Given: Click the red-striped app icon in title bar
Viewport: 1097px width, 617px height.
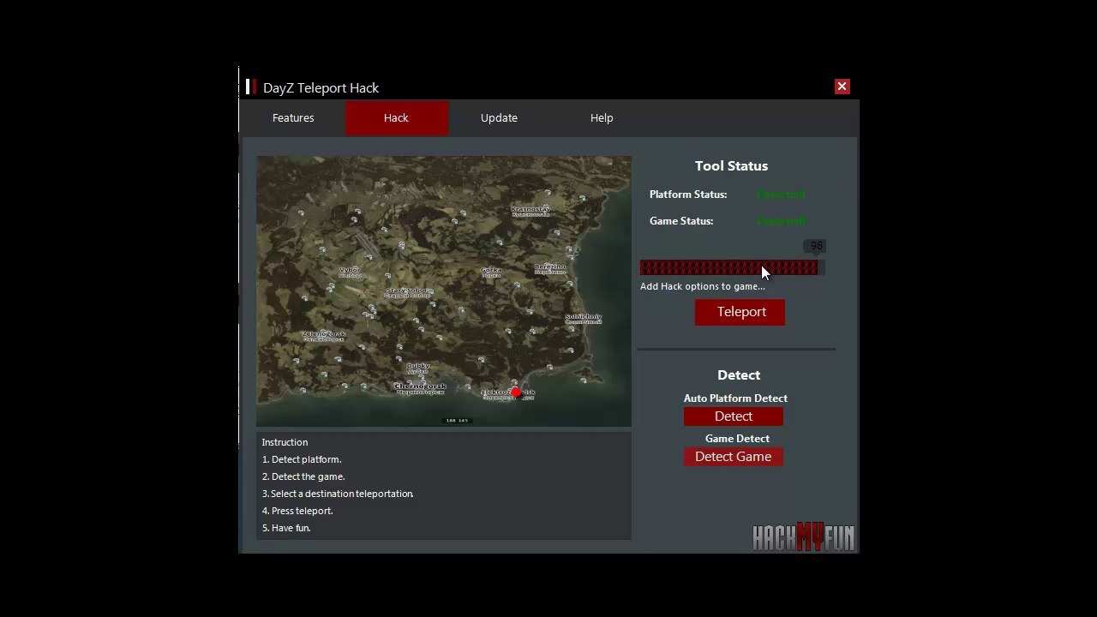Looking at the screenshot, I should (251, 87).
